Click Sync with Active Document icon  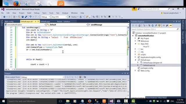tap(149, 25)
